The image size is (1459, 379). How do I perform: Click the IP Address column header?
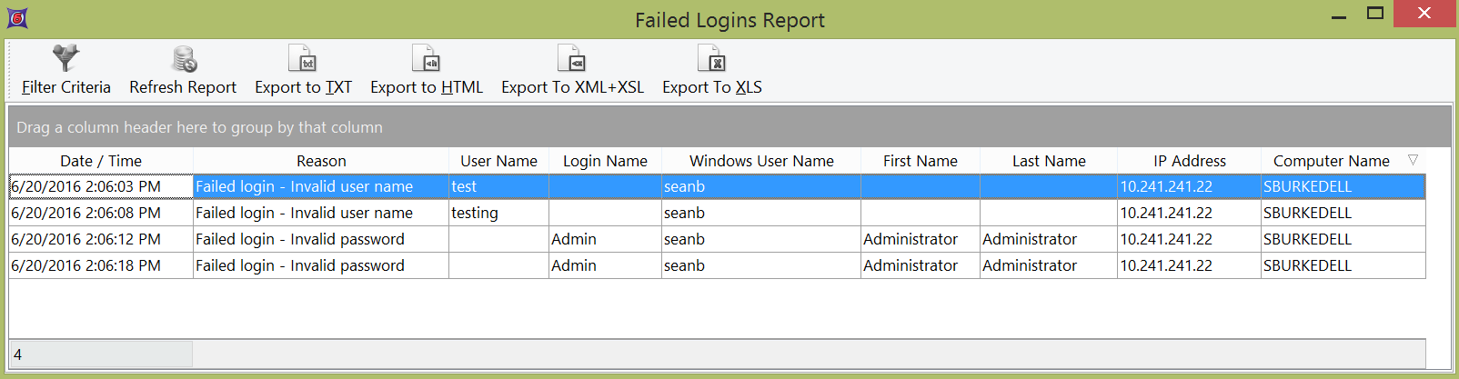click(1189, 161)
